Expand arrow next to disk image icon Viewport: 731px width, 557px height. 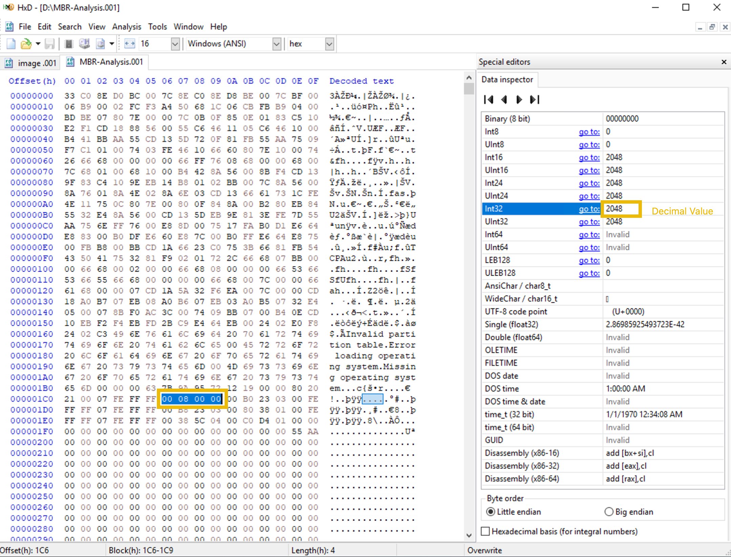(x=111, y=44)
